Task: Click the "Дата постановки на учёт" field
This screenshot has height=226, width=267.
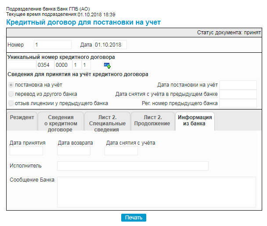Action: (238, 85)
